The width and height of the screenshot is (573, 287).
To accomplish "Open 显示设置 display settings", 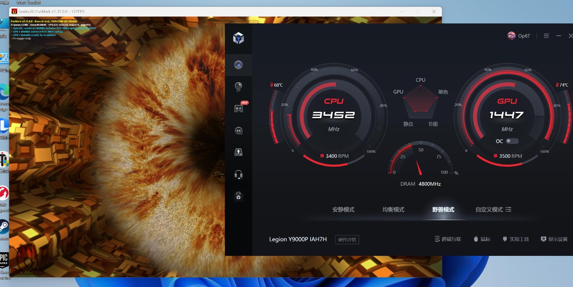I will 554,239.
